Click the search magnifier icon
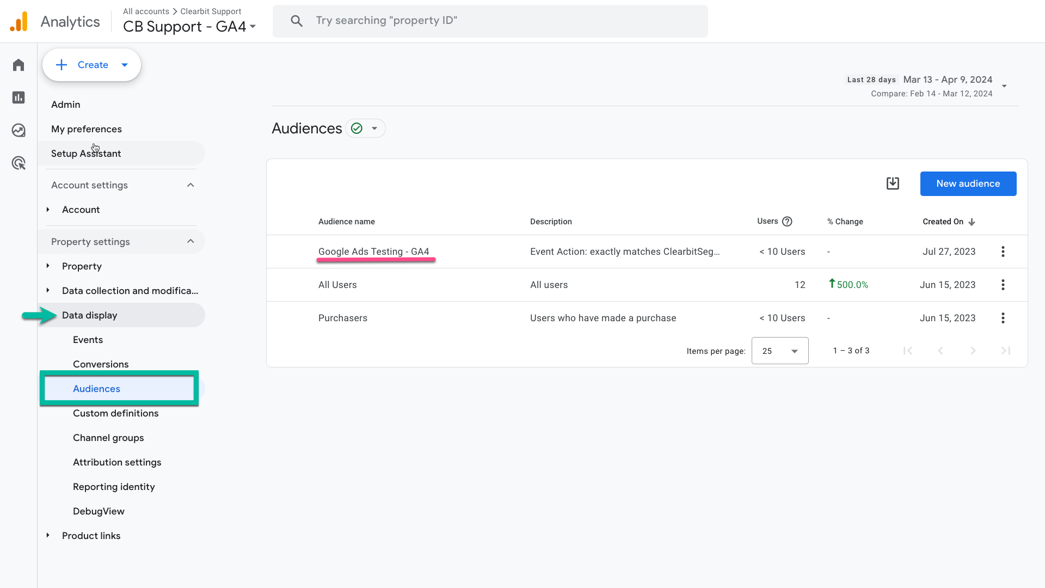 coord(297,21)
